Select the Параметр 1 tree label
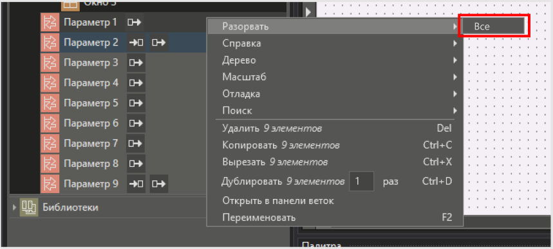The height and width of the screenshot is (249, 553). (x=90, y=22)
